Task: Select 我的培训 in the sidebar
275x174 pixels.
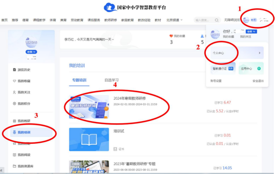Action: click(31, 132)
